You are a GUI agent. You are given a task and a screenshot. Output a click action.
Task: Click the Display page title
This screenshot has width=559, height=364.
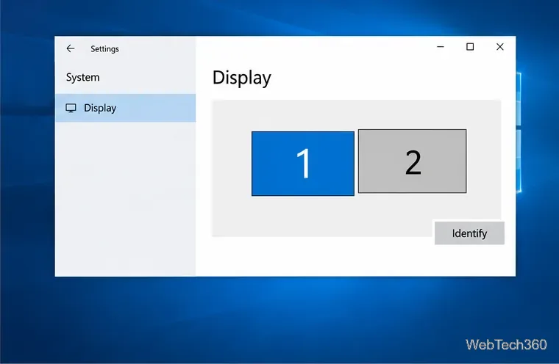point(242,78)
